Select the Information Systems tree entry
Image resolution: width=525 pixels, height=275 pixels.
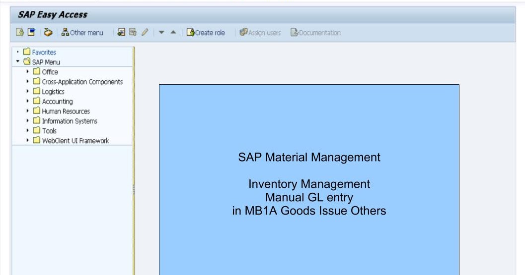[x=70, y=121]
